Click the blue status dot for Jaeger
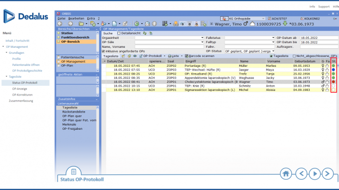The width and height of the screenshot is (339, 190). (x=333, y=70)
